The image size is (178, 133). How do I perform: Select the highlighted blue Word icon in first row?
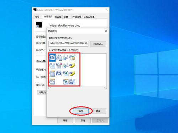pos(52,57)
